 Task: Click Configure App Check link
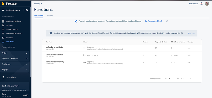(x=153, y=21)
